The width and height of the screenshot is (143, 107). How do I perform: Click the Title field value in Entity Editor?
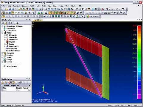(22, 88)
